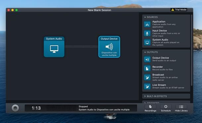
Task: Click the Application source icon
Action: pos(147,24)
